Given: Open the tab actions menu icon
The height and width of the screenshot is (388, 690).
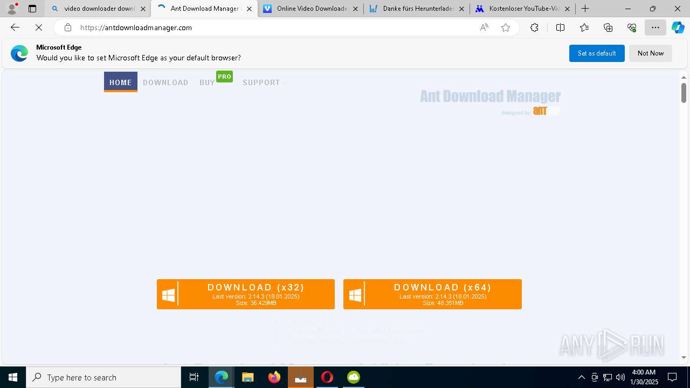Looking at the screenshot, I should coord(32,9).
